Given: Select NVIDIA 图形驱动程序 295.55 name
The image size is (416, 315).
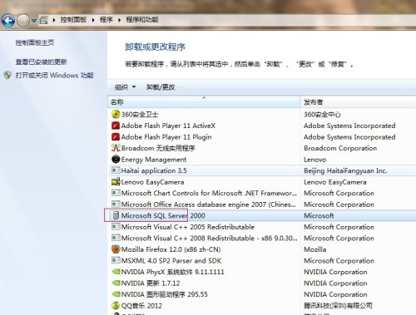Looking at the screenshot, I should point(165,294).
